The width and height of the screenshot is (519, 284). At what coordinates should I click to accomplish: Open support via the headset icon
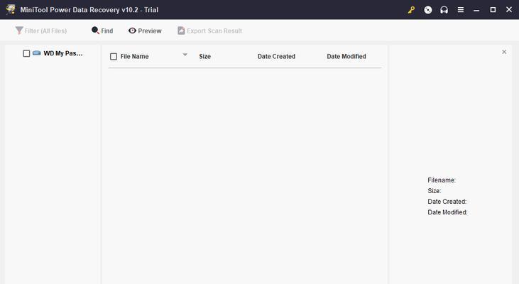[x=444, y=10]
